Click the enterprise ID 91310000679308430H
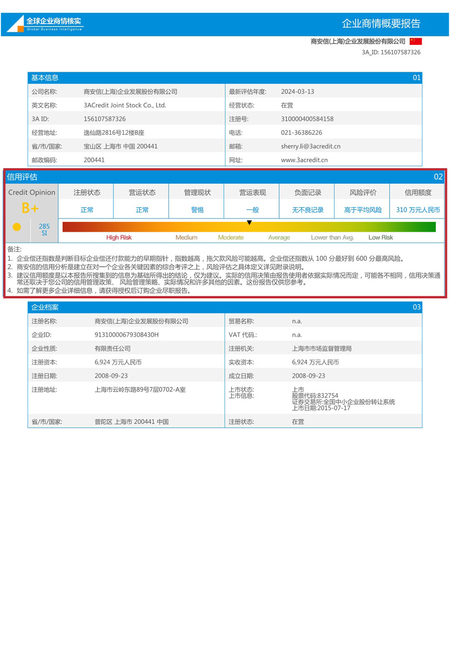 pos(127,335)
